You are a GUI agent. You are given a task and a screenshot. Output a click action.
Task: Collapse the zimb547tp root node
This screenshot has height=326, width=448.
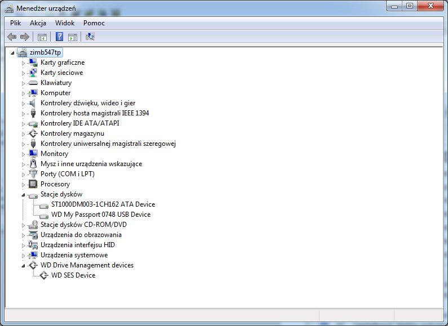point(12,53)
